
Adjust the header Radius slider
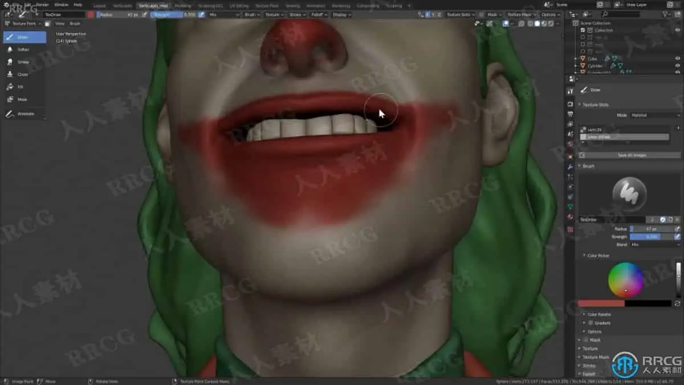(x=119, y=14)
